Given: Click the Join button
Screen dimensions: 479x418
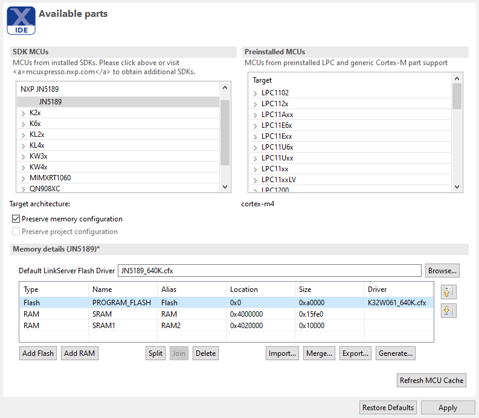Looking at the screenshot, I should [179, 353].
